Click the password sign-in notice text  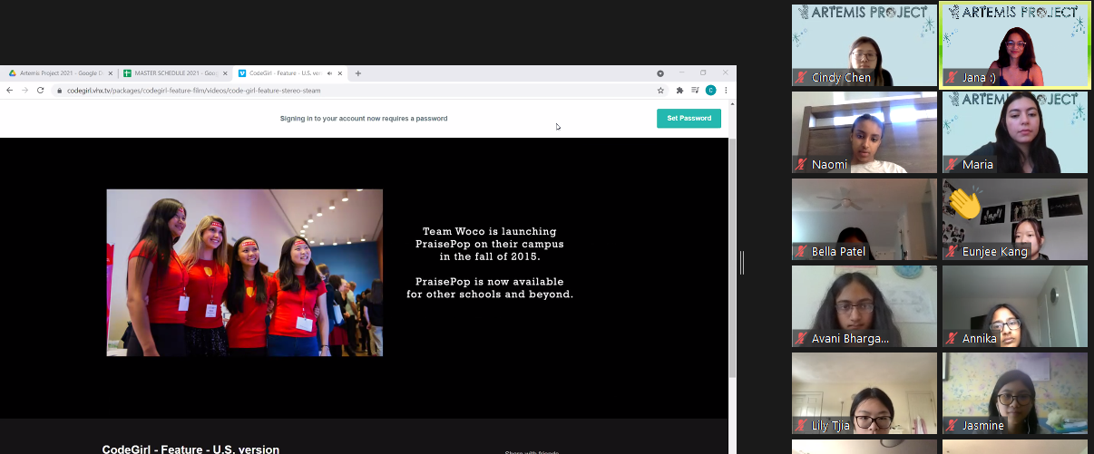pos(363,119)
